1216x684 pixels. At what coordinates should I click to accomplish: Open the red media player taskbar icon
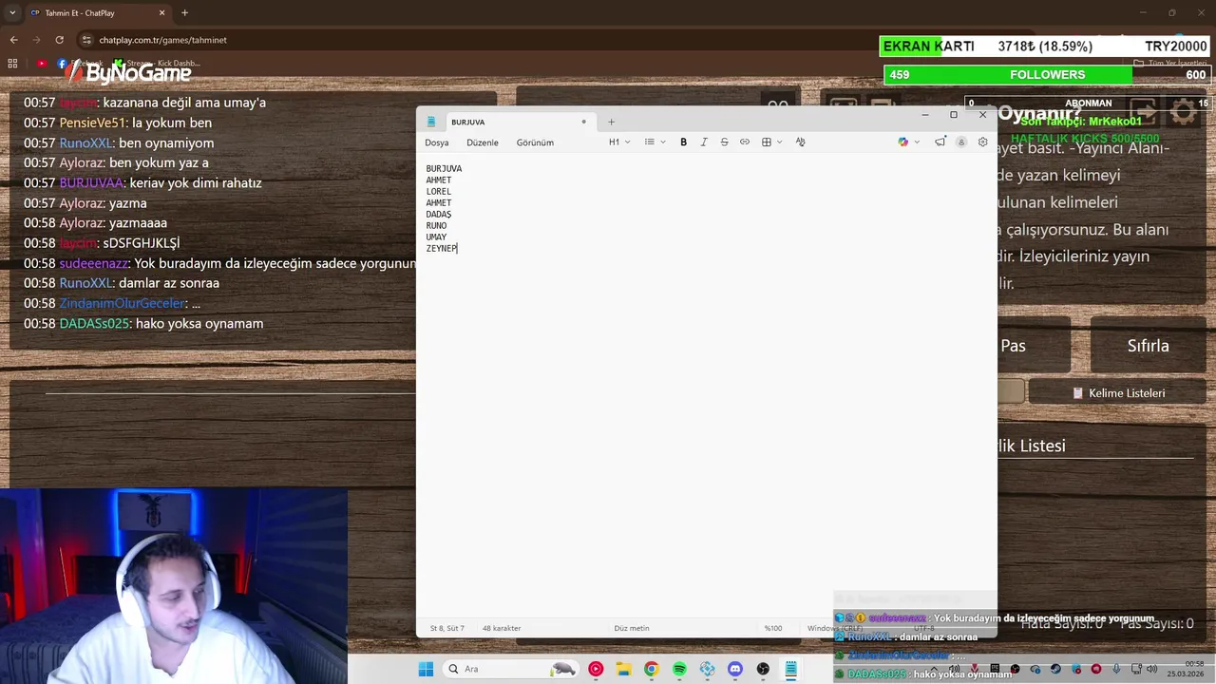tap(596, 669)
